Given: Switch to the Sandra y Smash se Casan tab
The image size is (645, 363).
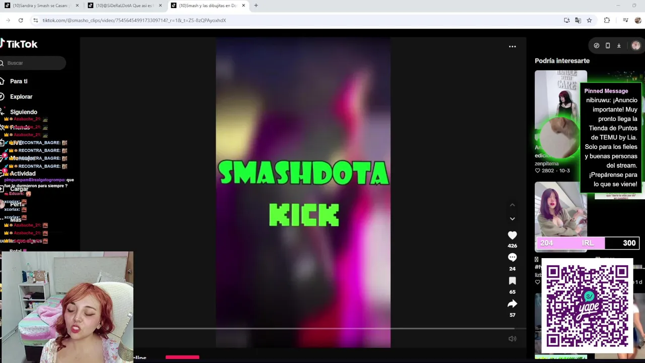Looking at the screenshot, I should coord(39,6).
